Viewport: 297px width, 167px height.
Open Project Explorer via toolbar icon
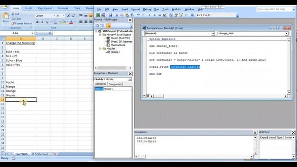[171, 15]
